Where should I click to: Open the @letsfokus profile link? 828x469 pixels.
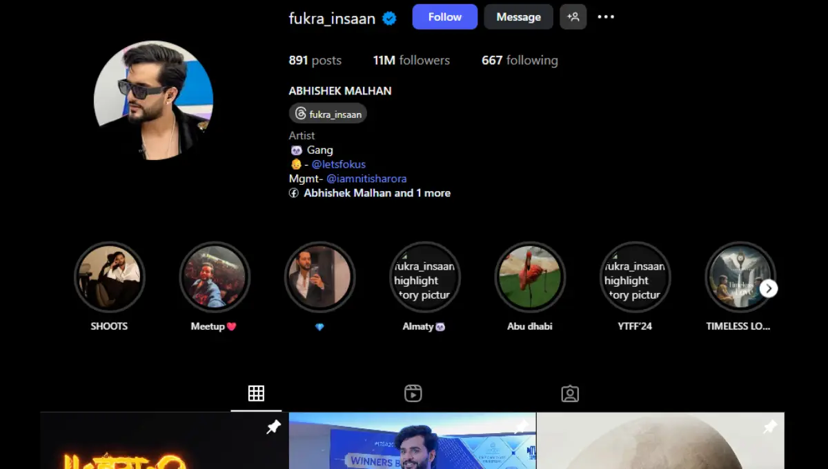coord(338,164)
